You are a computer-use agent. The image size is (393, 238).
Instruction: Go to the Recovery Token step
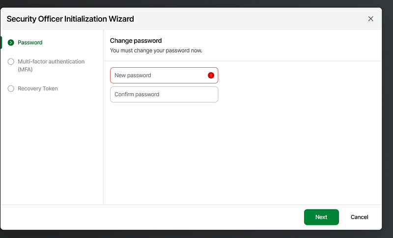(x=37, y=89)
